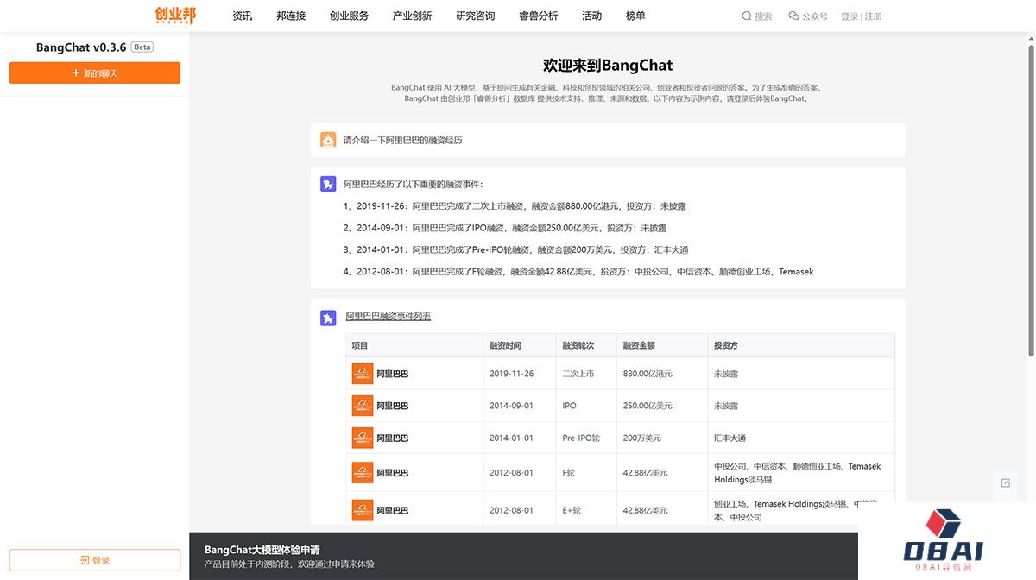The width and height of the screenshot is (1036, 580).
Task: Click the Beta badge
Action: coord(142,47)
